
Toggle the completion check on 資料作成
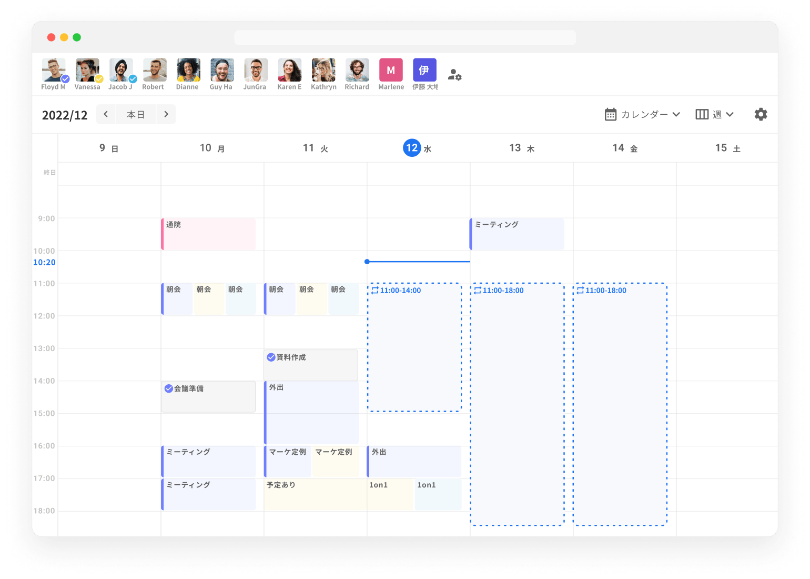coord(271,357)
